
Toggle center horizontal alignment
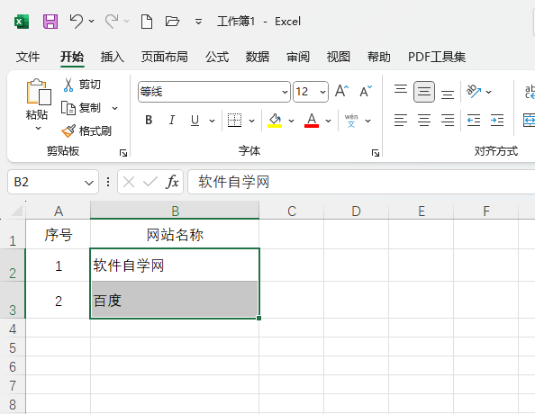pos(424,121)
